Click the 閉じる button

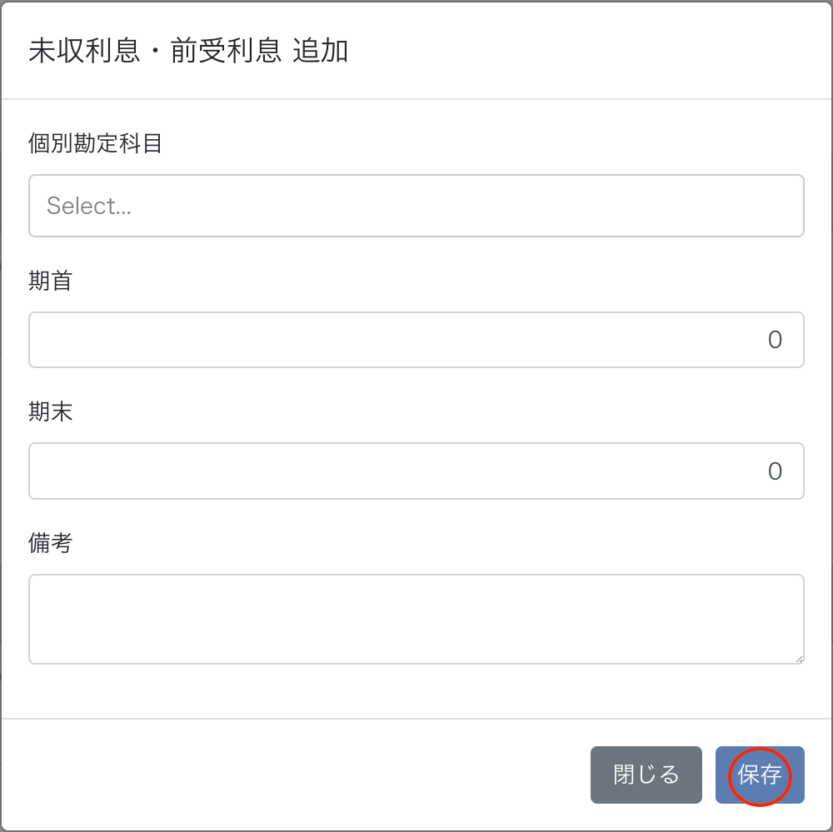tap(646, 775)
